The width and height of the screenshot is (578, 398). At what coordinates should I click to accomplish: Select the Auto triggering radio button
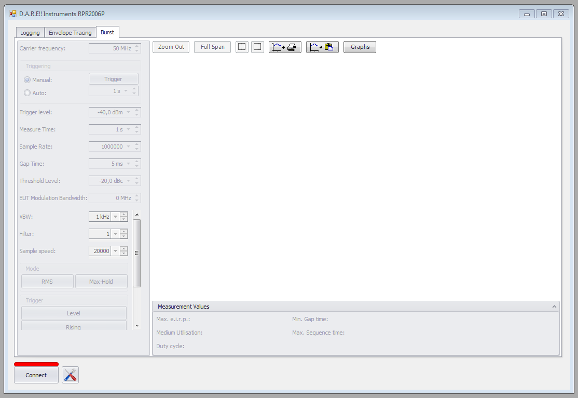[x=27, y=93]
